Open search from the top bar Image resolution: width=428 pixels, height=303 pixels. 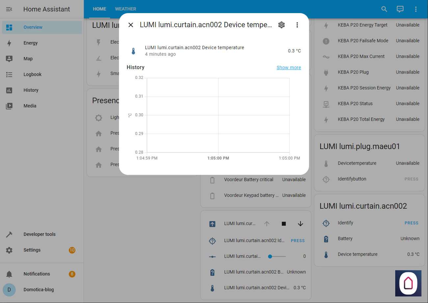[x=384, y=9]
